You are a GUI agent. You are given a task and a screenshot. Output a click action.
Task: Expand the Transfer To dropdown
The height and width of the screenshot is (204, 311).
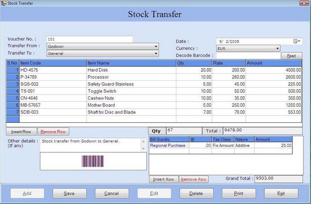pos(156,53)
